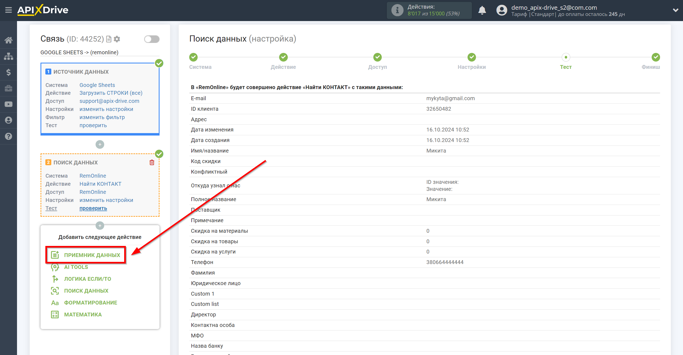Click the Действия 8'017 из 15'000 counter
Viewport: 683px width, 355px height.
pyautogui.click(x=434, y=13)
